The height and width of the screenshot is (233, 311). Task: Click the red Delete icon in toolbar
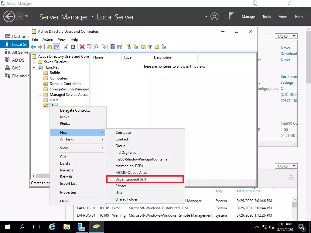click(x=82, y=47)
